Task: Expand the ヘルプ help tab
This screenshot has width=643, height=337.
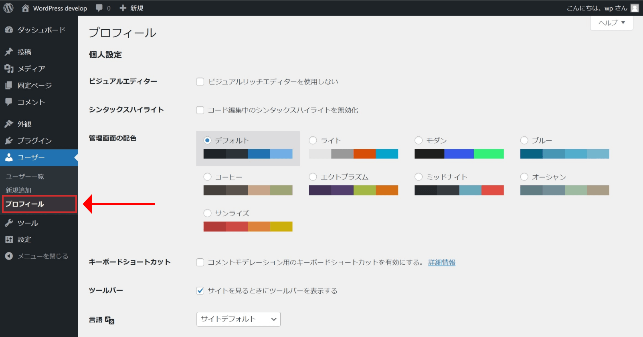Action: pos(612,23)
